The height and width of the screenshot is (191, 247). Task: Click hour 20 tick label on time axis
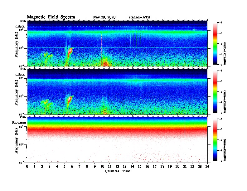click(177, 166)
